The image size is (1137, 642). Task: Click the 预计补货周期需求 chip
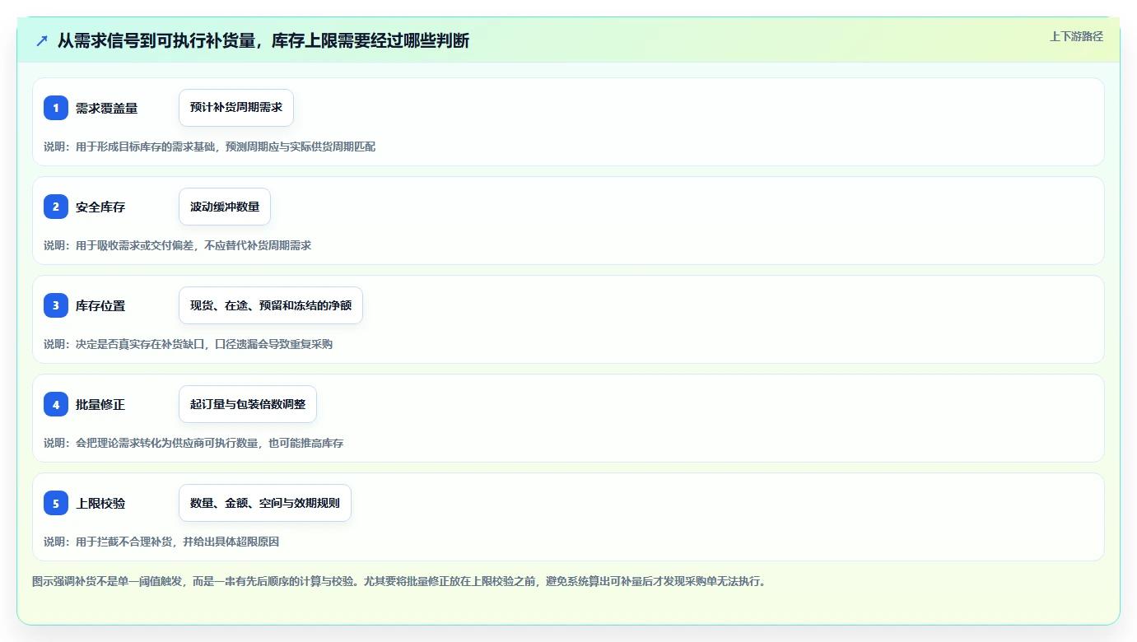[236, 108]
